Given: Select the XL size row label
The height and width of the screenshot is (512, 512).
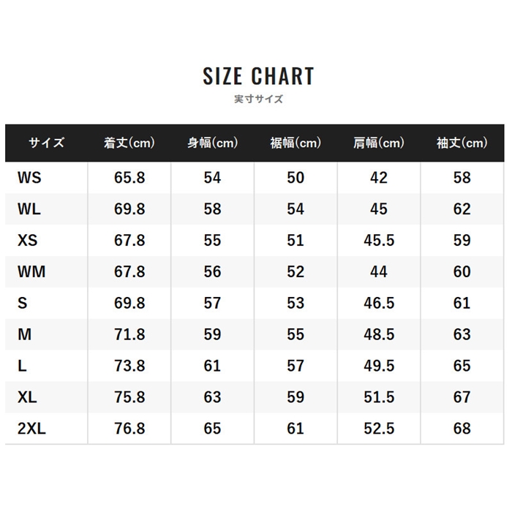Looking at the screenshot, I should pos(27,398).
